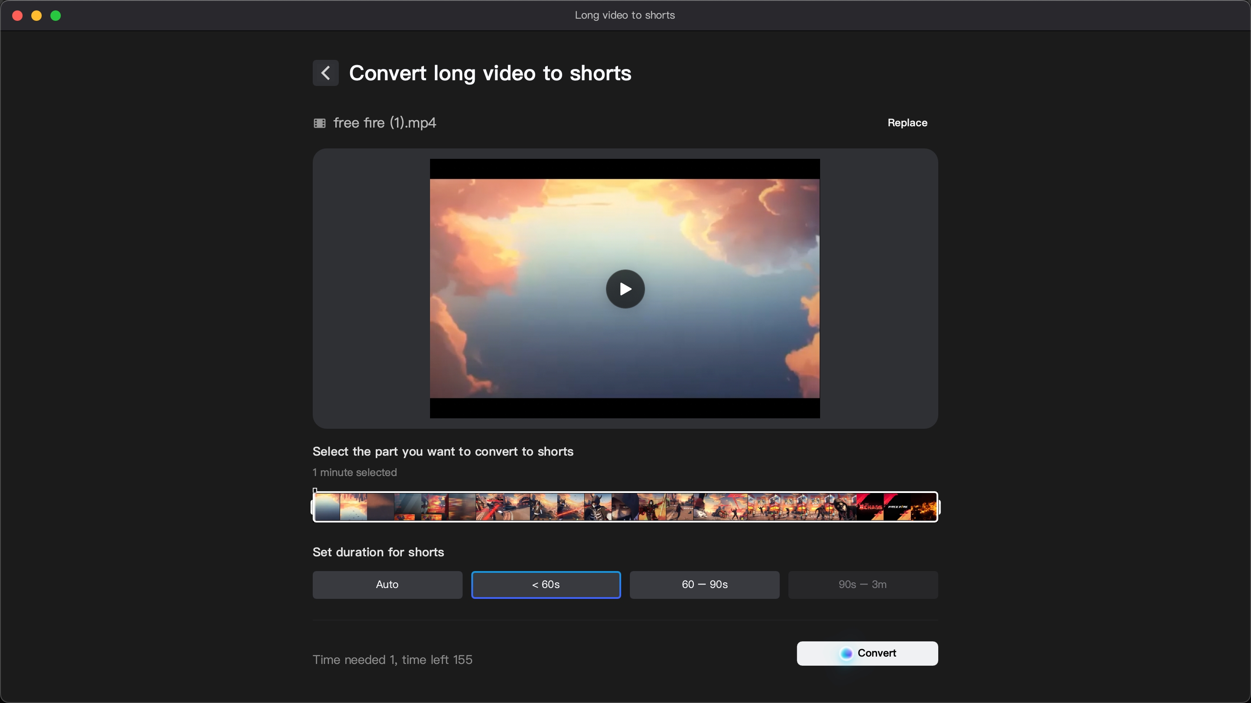The width and height of the screenshot is (1251, 703).
Task: Click the 1 minute selected label
Action: 354,473
